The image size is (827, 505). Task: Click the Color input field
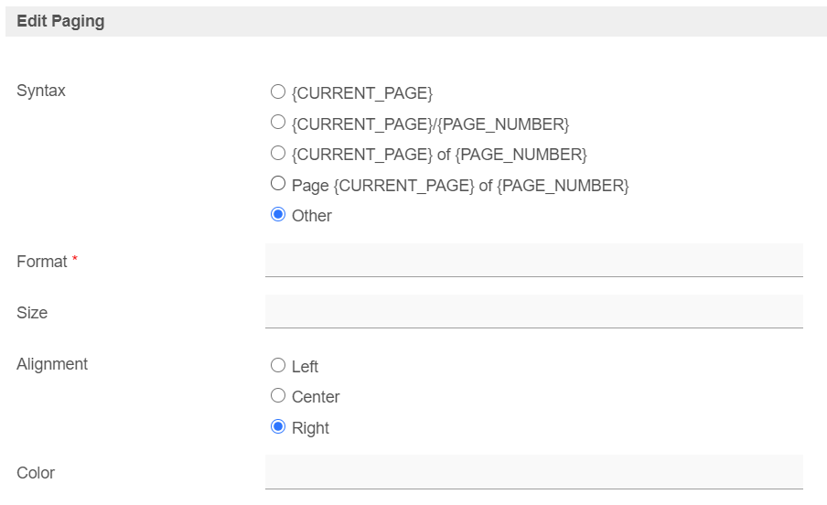tap(533, 471)
